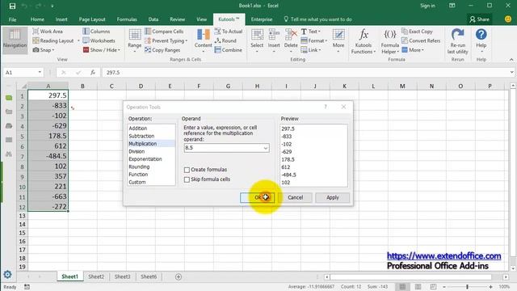Screen dimensions: 517x291
Task: Collapse the ribbon
Action: (x=511, y=59)
